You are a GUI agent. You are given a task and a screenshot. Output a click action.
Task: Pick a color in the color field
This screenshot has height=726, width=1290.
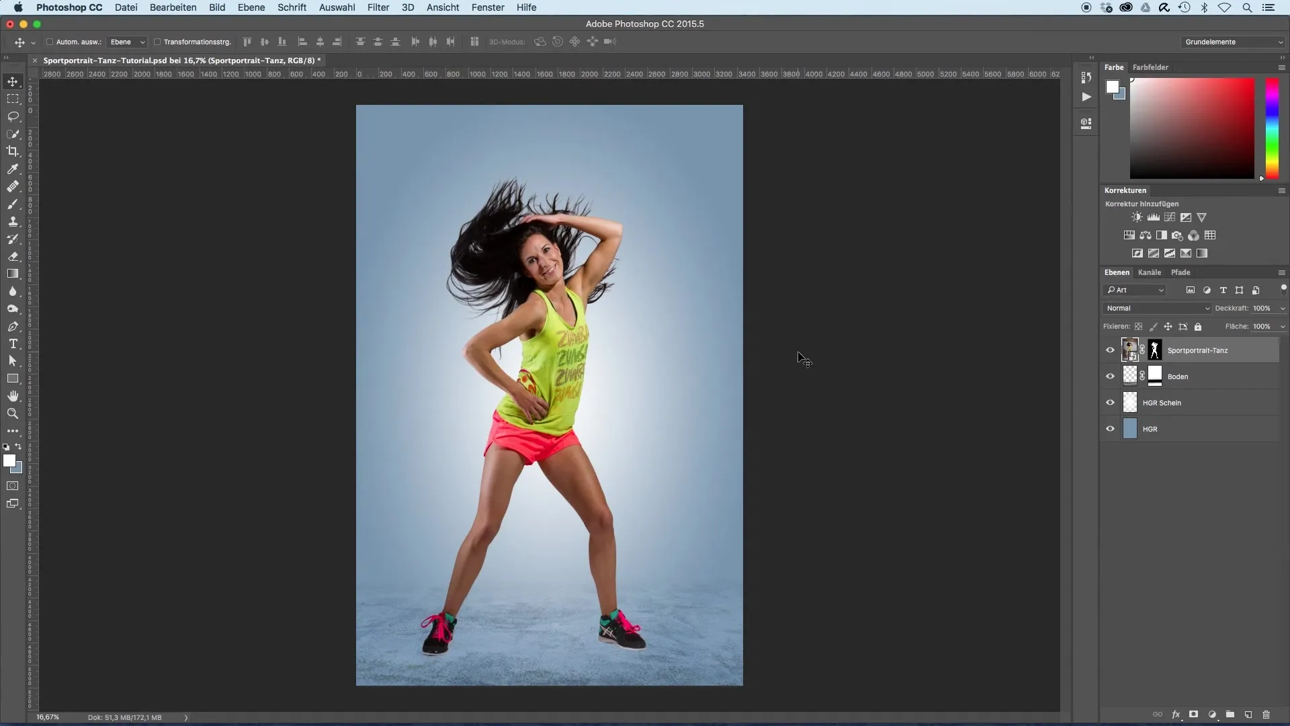[x=1192, y=128]
